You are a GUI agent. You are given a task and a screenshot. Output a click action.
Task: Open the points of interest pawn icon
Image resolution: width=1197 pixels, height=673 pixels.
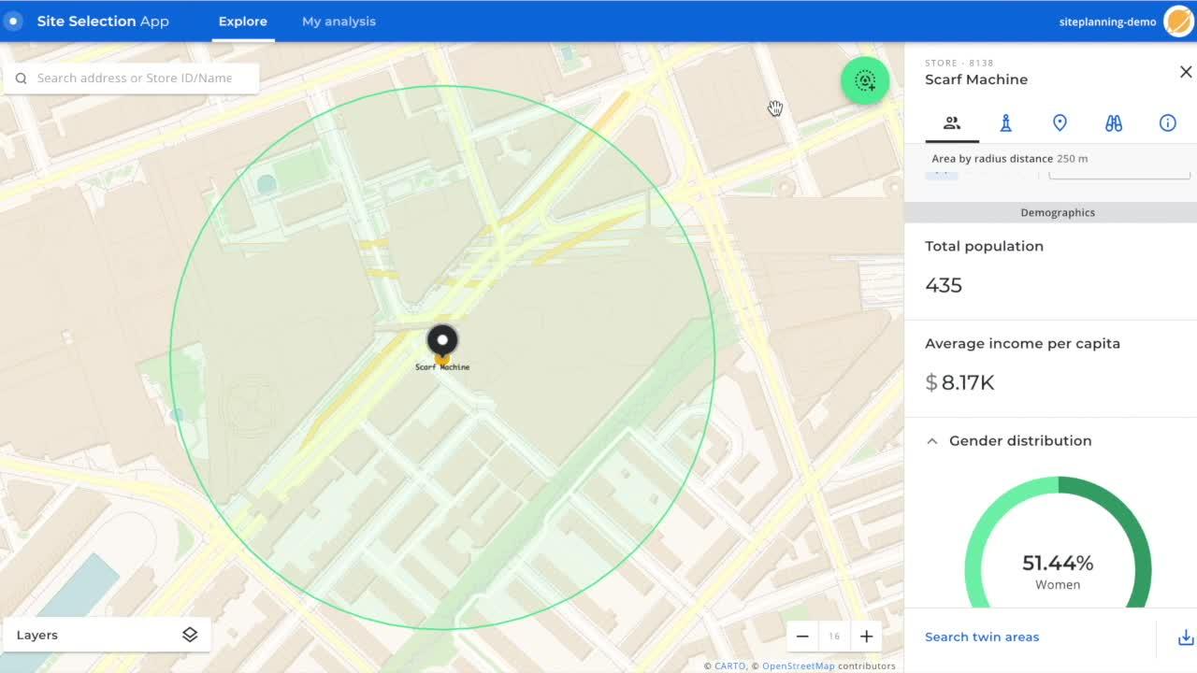(x=1005, y=122)
